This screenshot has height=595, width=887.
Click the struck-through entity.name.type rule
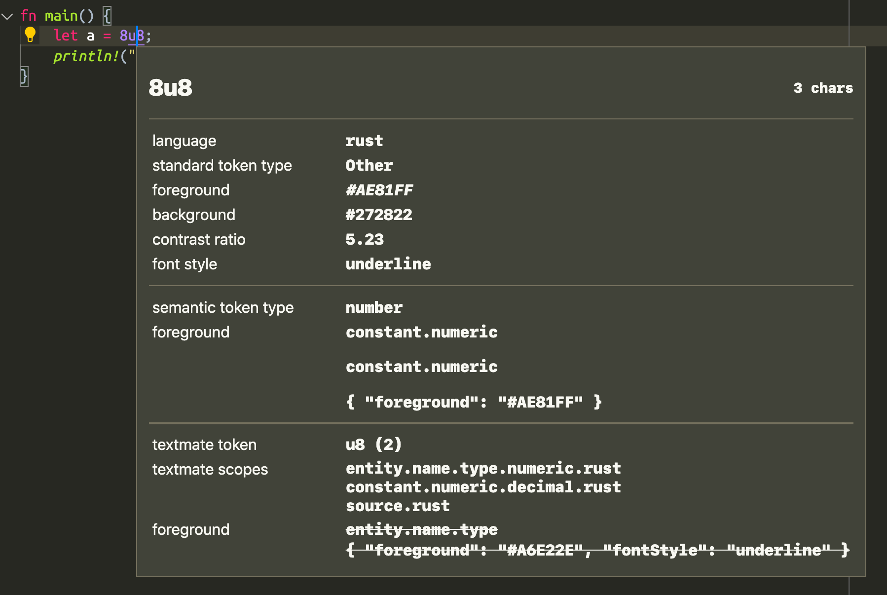click(422, 529)
